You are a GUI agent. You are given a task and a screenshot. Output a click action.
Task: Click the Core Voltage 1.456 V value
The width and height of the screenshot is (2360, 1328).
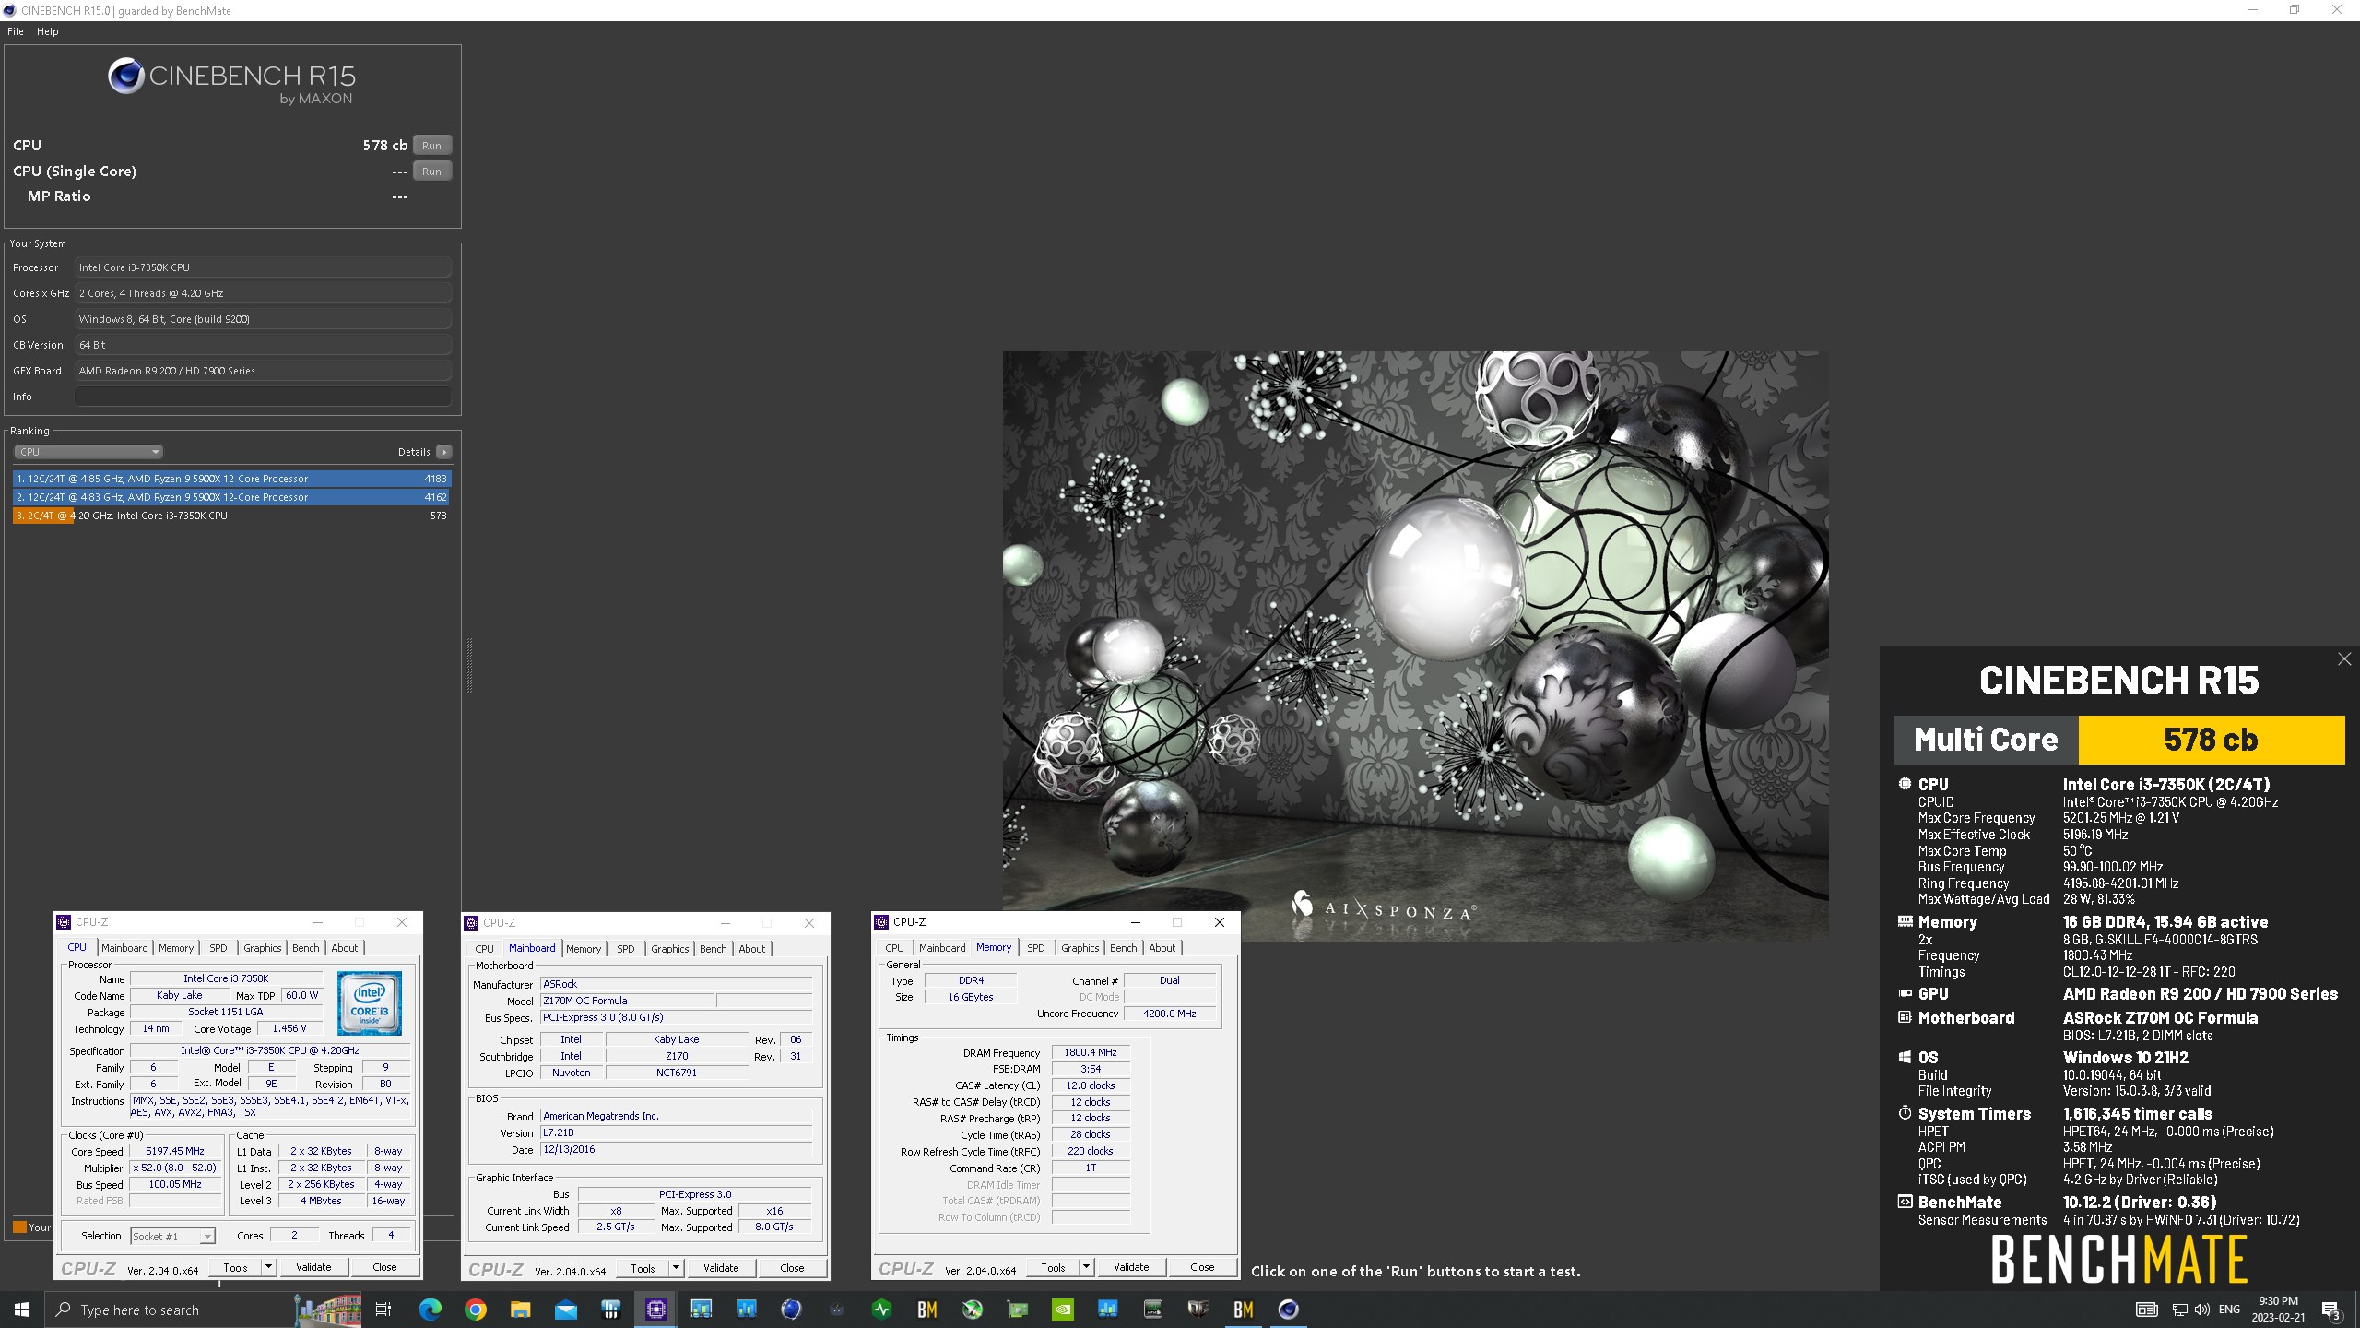coord(289,1028)
